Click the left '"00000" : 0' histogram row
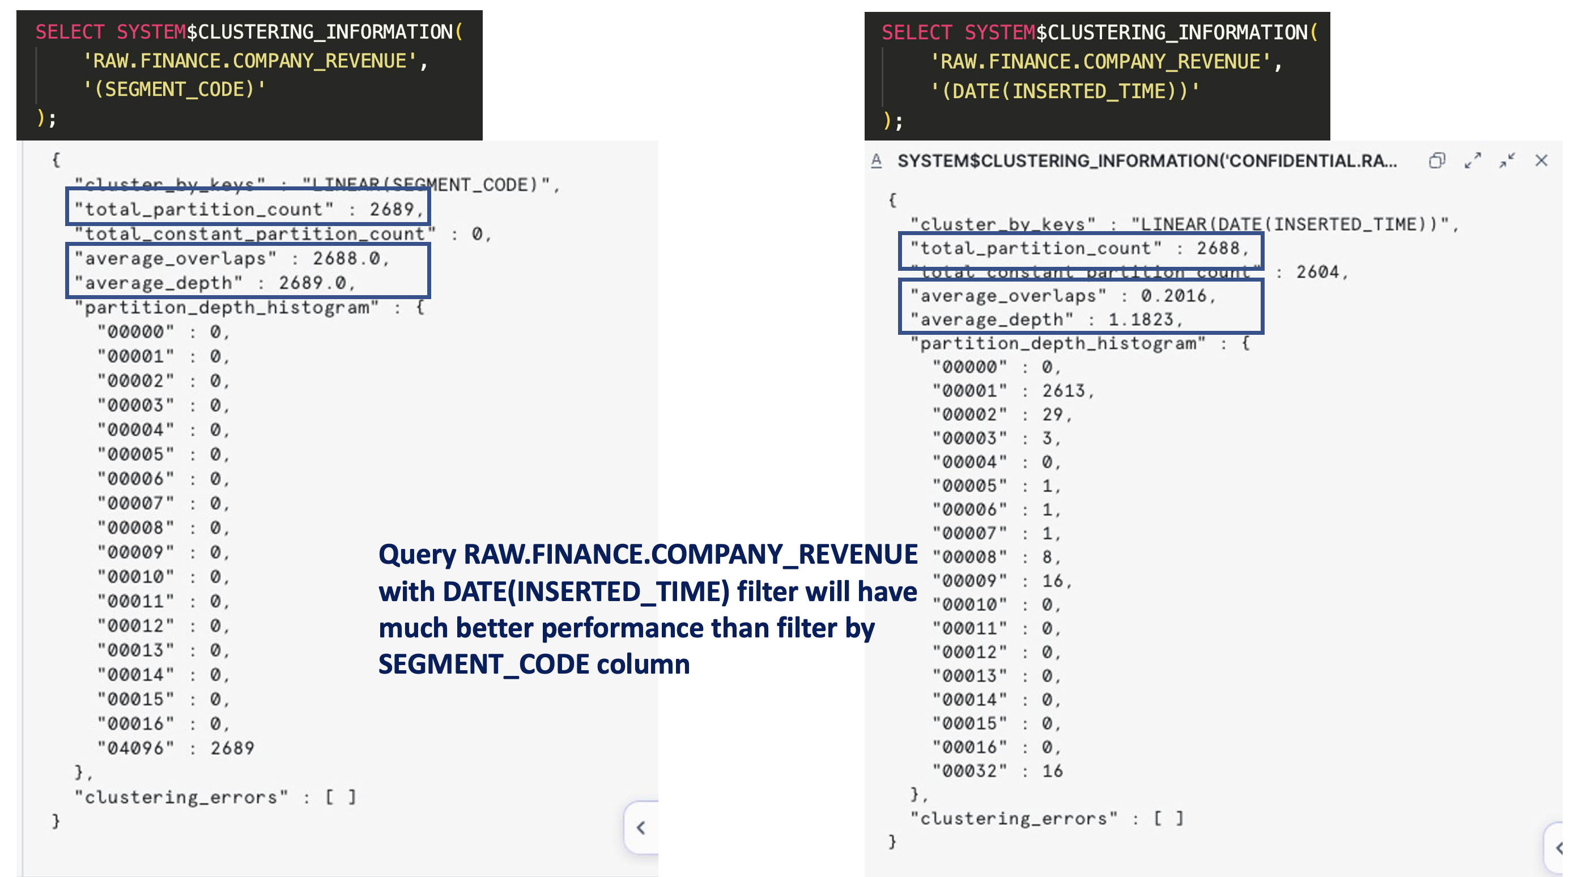1574x877 pixels. (163, 332)
